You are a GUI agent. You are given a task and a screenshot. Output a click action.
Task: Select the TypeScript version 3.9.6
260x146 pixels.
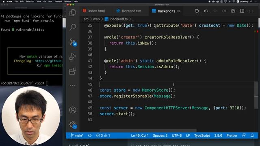(x=218, y=135)
